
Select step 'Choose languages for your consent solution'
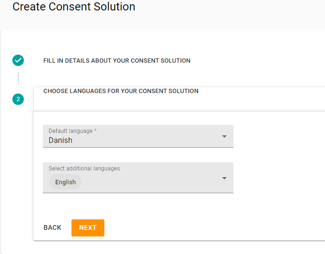coord(121,91)
